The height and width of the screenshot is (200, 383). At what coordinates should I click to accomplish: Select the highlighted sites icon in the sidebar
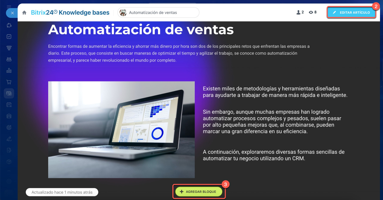click(9, 93)
